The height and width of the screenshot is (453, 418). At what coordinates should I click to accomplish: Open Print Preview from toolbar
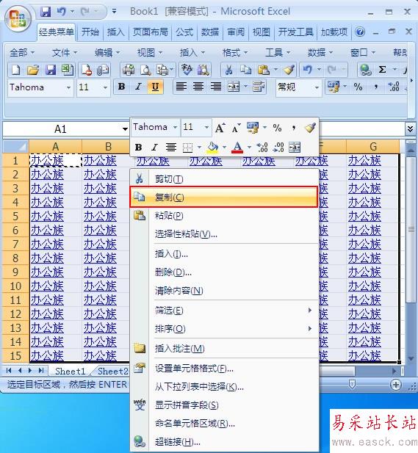[145, 70]
